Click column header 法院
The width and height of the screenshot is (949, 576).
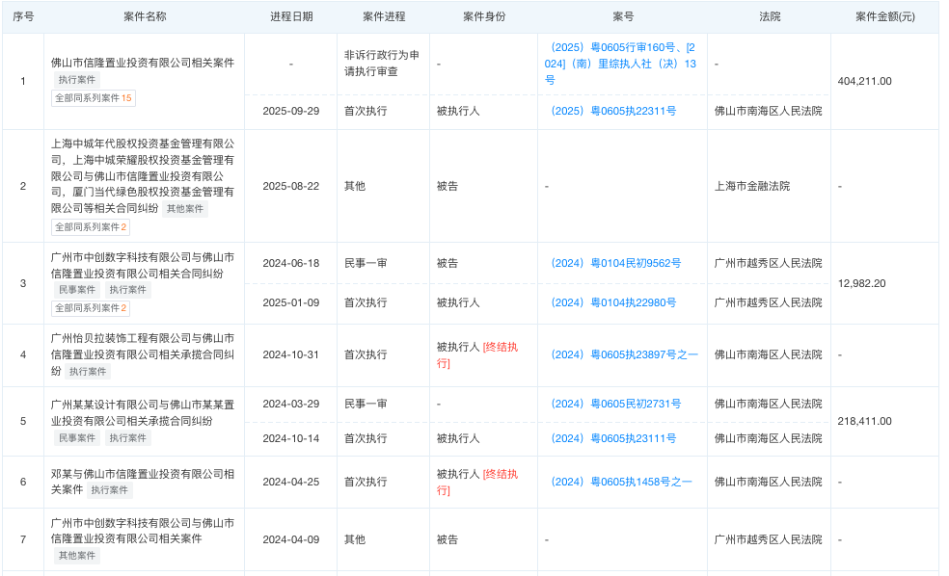770,17
